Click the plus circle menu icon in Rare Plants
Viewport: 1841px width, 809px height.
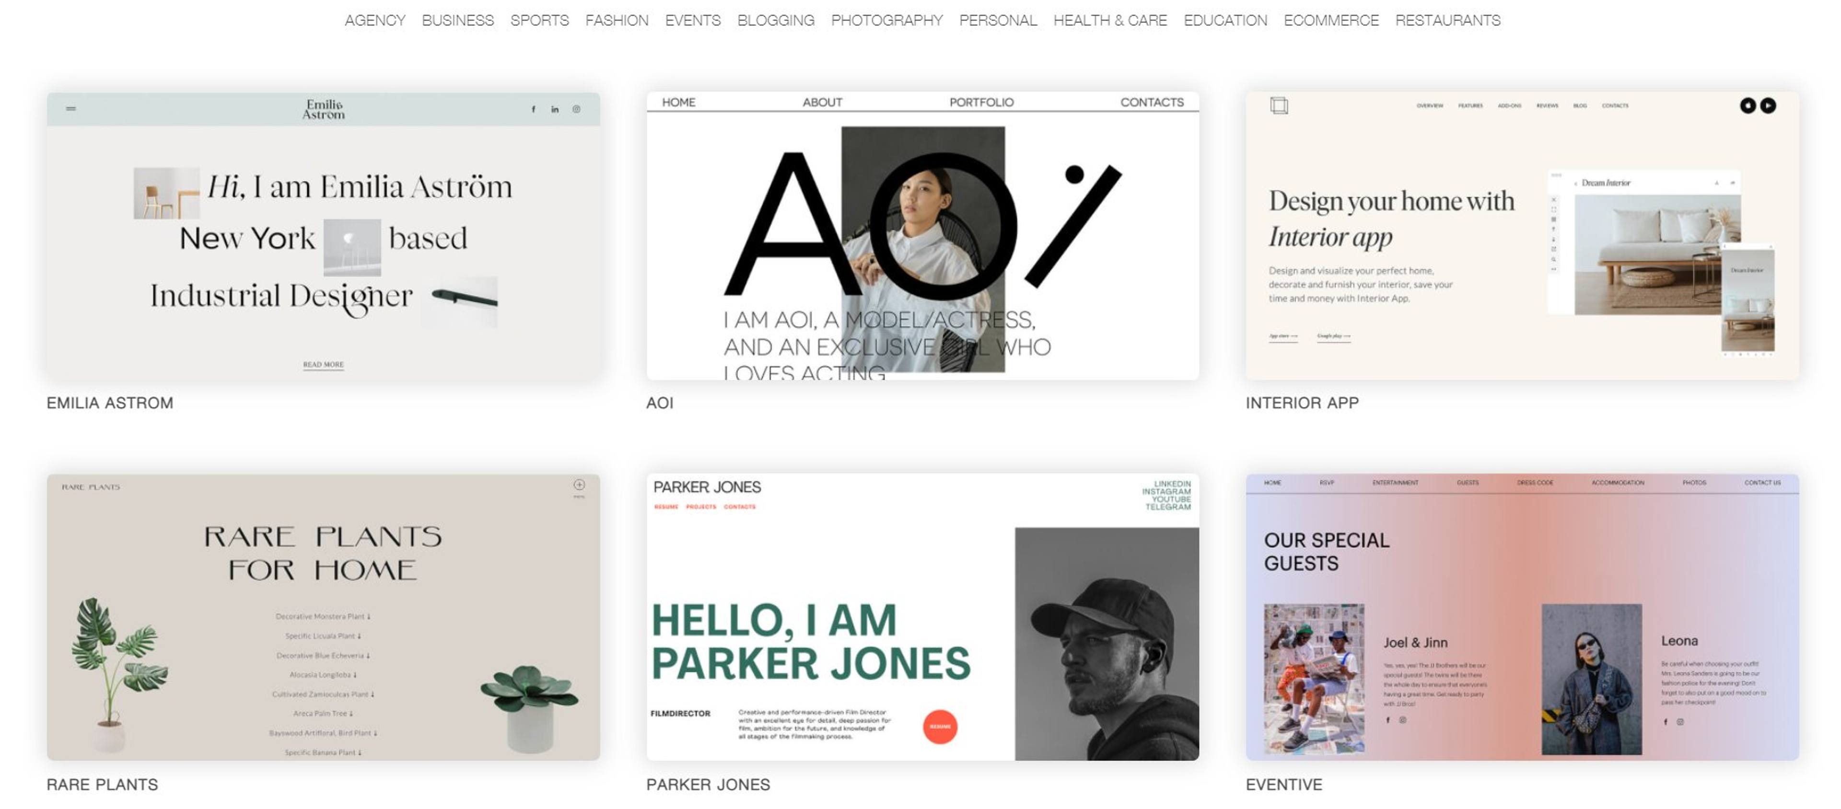pyautogui.click(x=579, y=485)
